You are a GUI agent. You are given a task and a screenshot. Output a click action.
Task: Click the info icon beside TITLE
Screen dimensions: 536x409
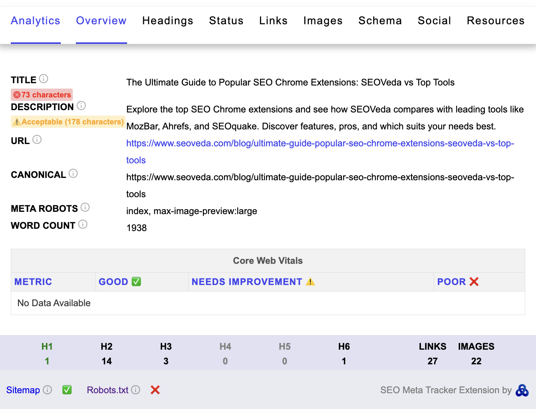click(44, 79)
